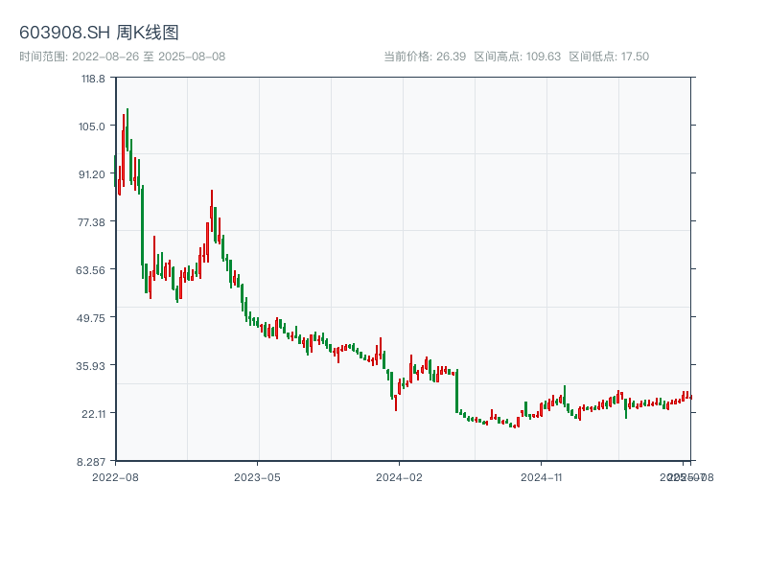Select the 63.56 y-axis tick label
The height and width of the screenshot is (575, 767).
coord(93,269)
